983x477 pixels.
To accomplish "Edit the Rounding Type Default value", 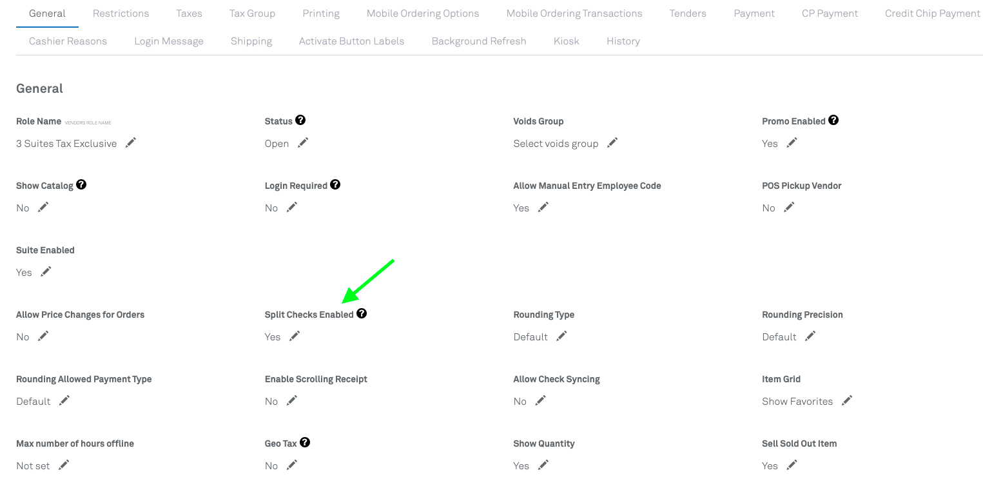I will point(561,336).
